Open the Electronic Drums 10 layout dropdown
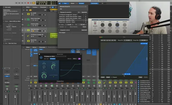Image resolution: width=172 pixels, height=105 pixels. click(73, 6)
